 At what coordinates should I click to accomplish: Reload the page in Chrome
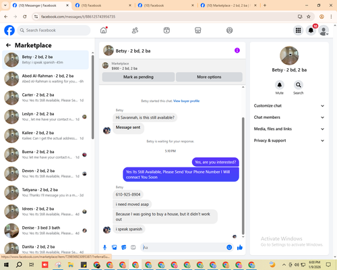(25, 17)
